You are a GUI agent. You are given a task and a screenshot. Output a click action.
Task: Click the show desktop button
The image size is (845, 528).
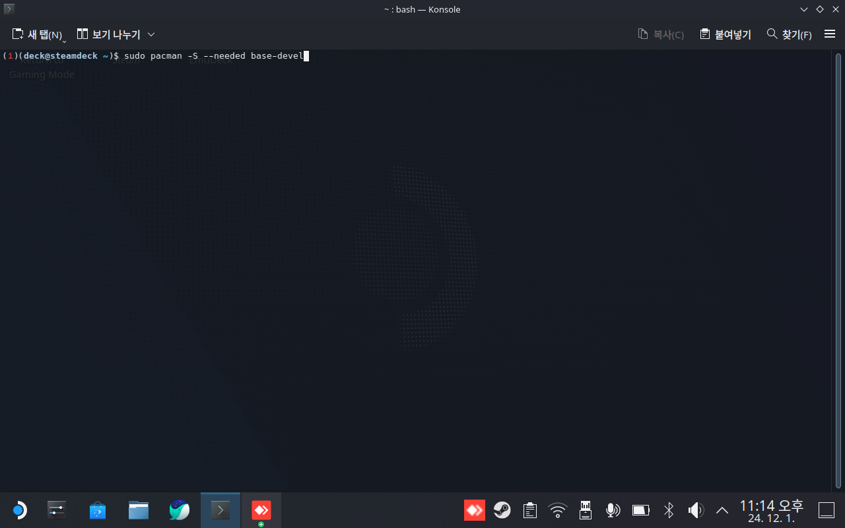(x=827, y=510)
